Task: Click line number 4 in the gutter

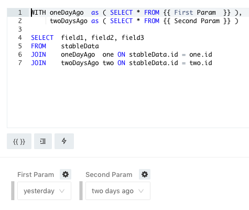Action: point(20,38)
